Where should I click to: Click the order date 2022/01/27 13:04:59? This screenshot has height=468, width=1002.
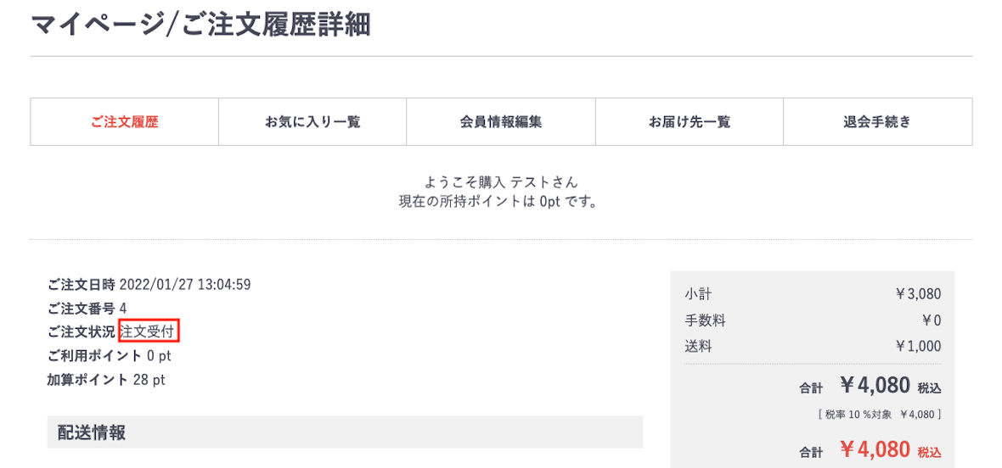(185, 285)
